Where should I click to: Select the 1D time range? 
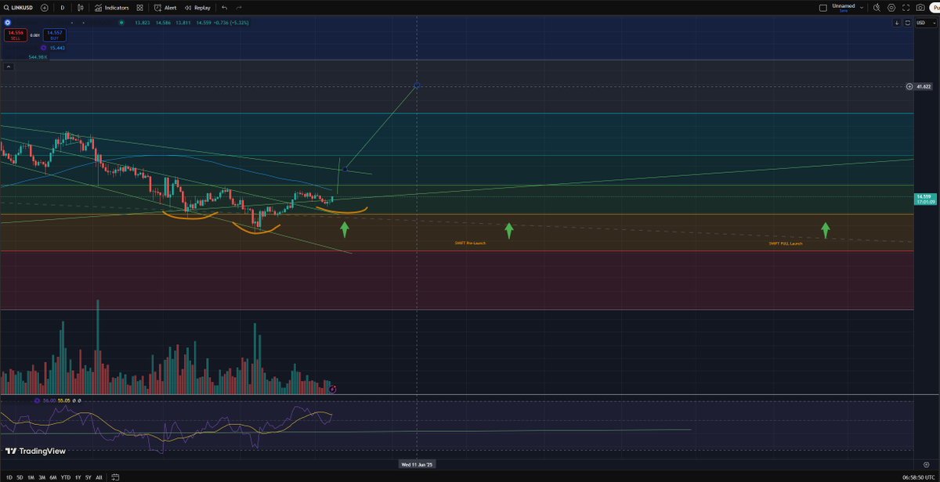8,477
